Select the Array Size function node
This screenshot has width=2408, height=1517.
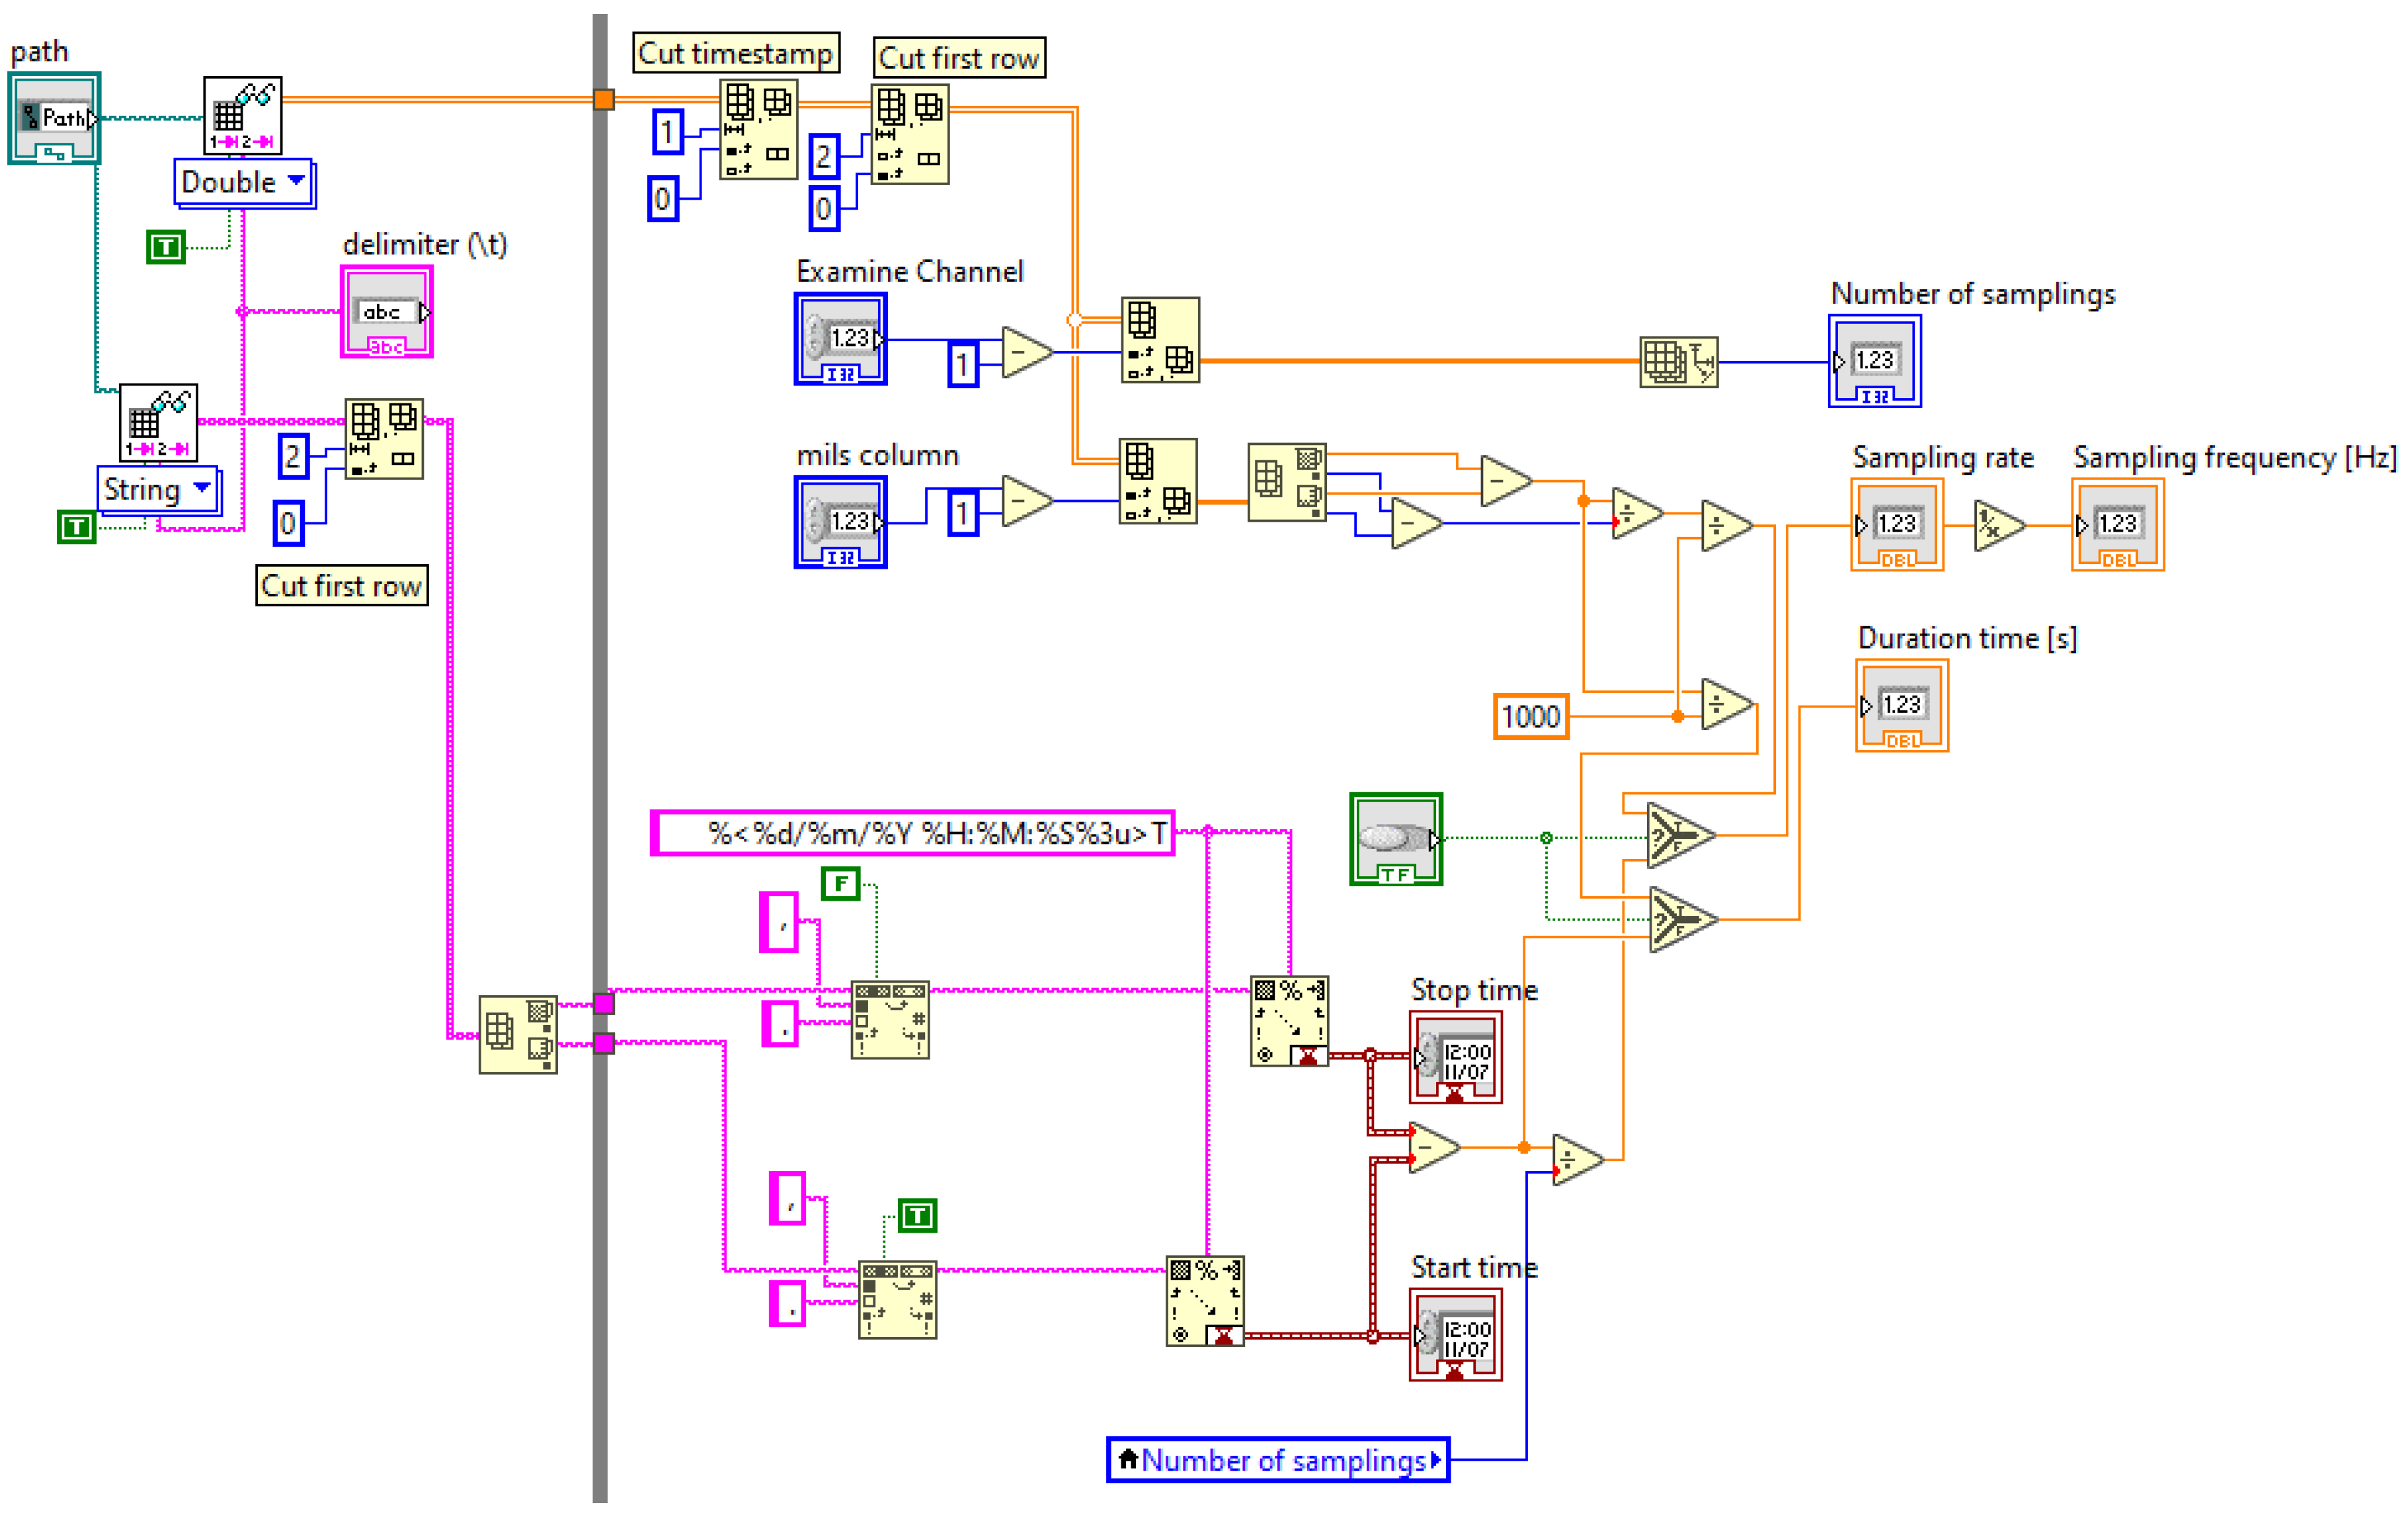(x=1678, y=362)
